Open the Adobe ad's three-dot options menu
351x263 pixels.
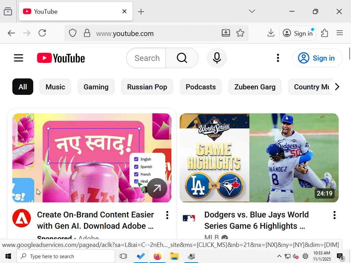tap(167, 215)
